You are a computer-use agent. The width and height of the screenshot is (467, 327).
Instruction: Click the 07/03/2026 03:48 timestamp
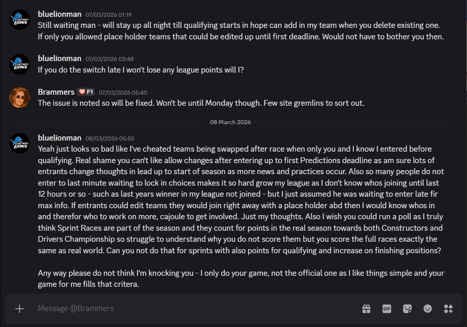109,59
